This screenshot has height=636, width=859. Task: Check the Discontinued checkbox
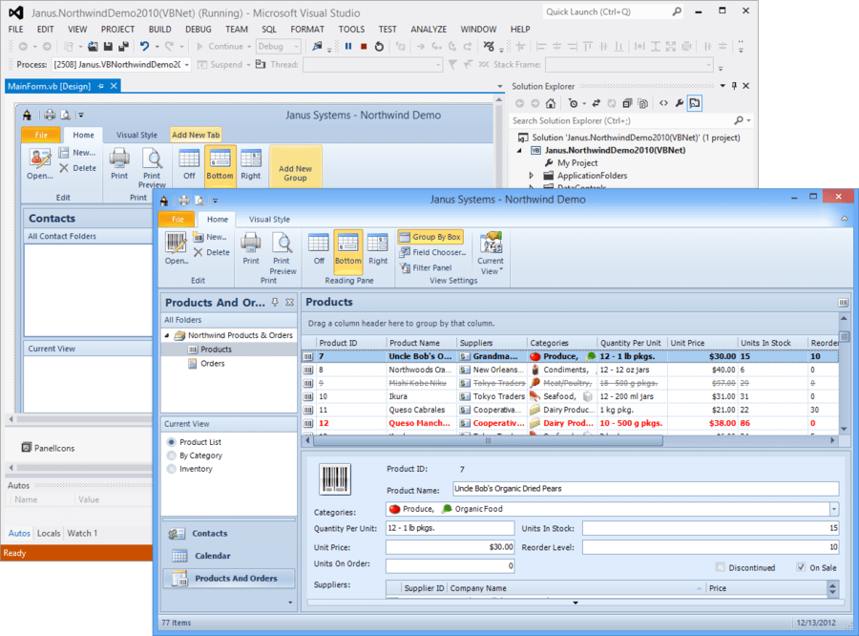[x=721, y=567]
